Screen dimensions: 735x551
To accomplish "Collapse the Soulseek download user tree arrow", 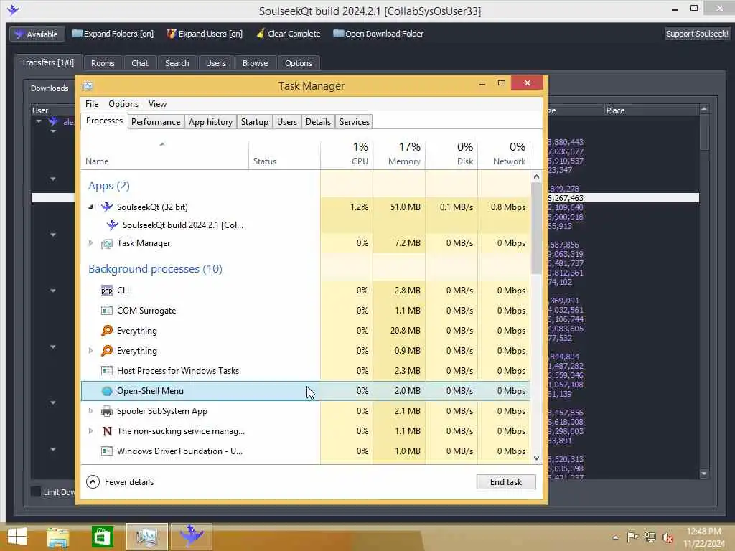I will coord(39,122).
